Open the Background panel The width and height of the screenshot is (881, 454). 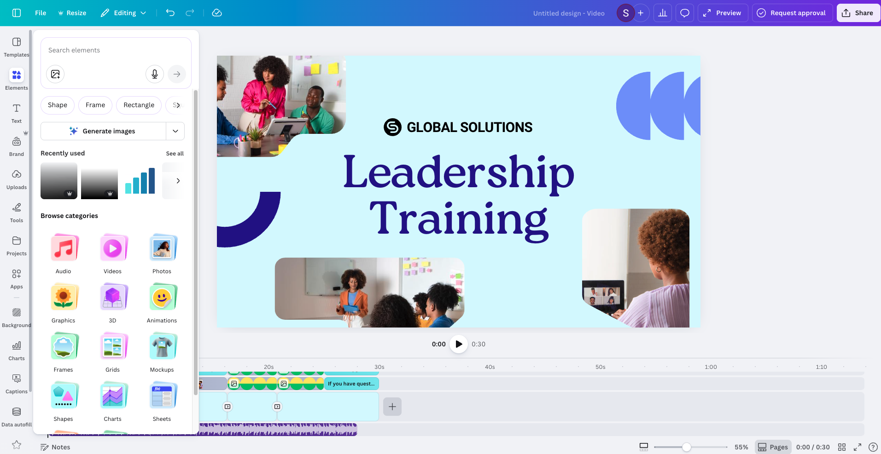coord(17,317)
